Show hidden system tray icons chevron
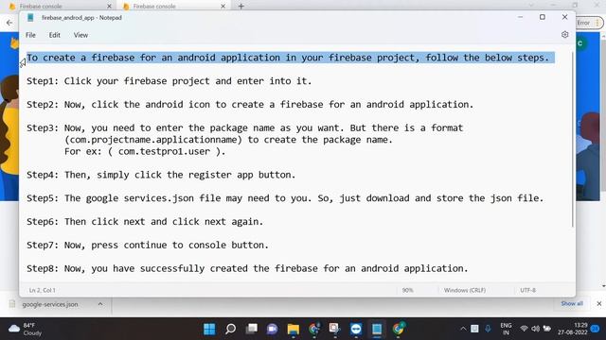The height and width of the screenshot is (340, 606). [x=463, y=329]
